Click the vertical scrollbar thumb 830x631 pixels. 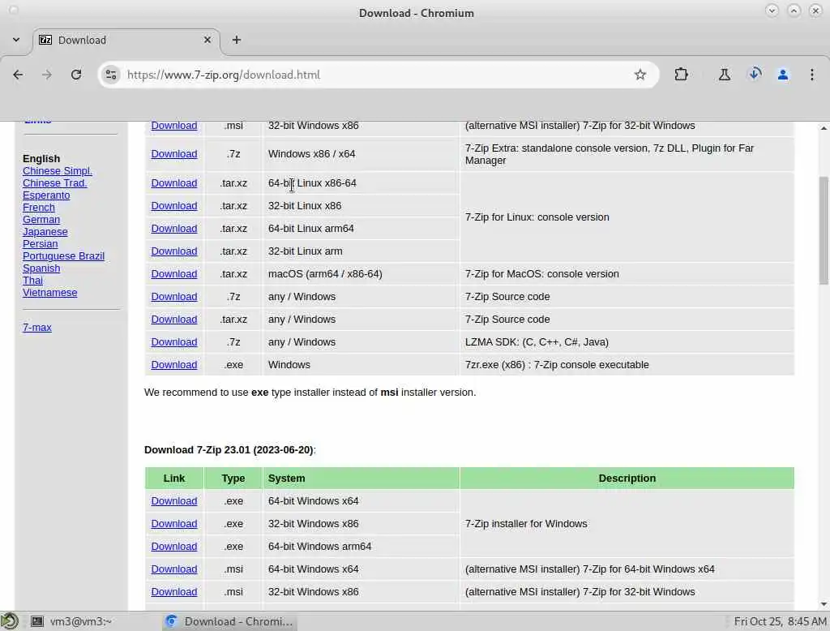click(x=824, y=230)
